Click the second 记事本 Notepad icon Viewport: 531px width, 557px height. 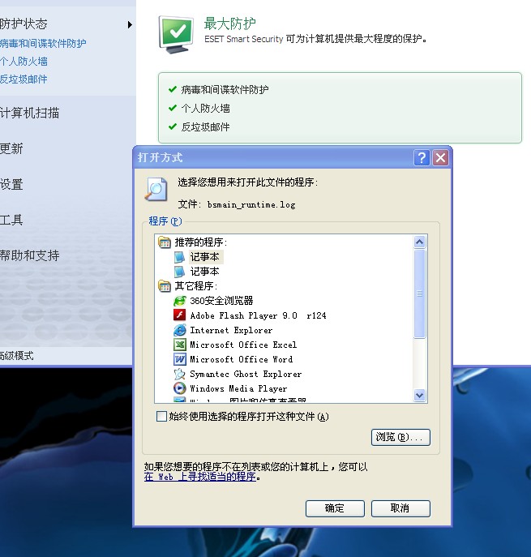(179, 272)
